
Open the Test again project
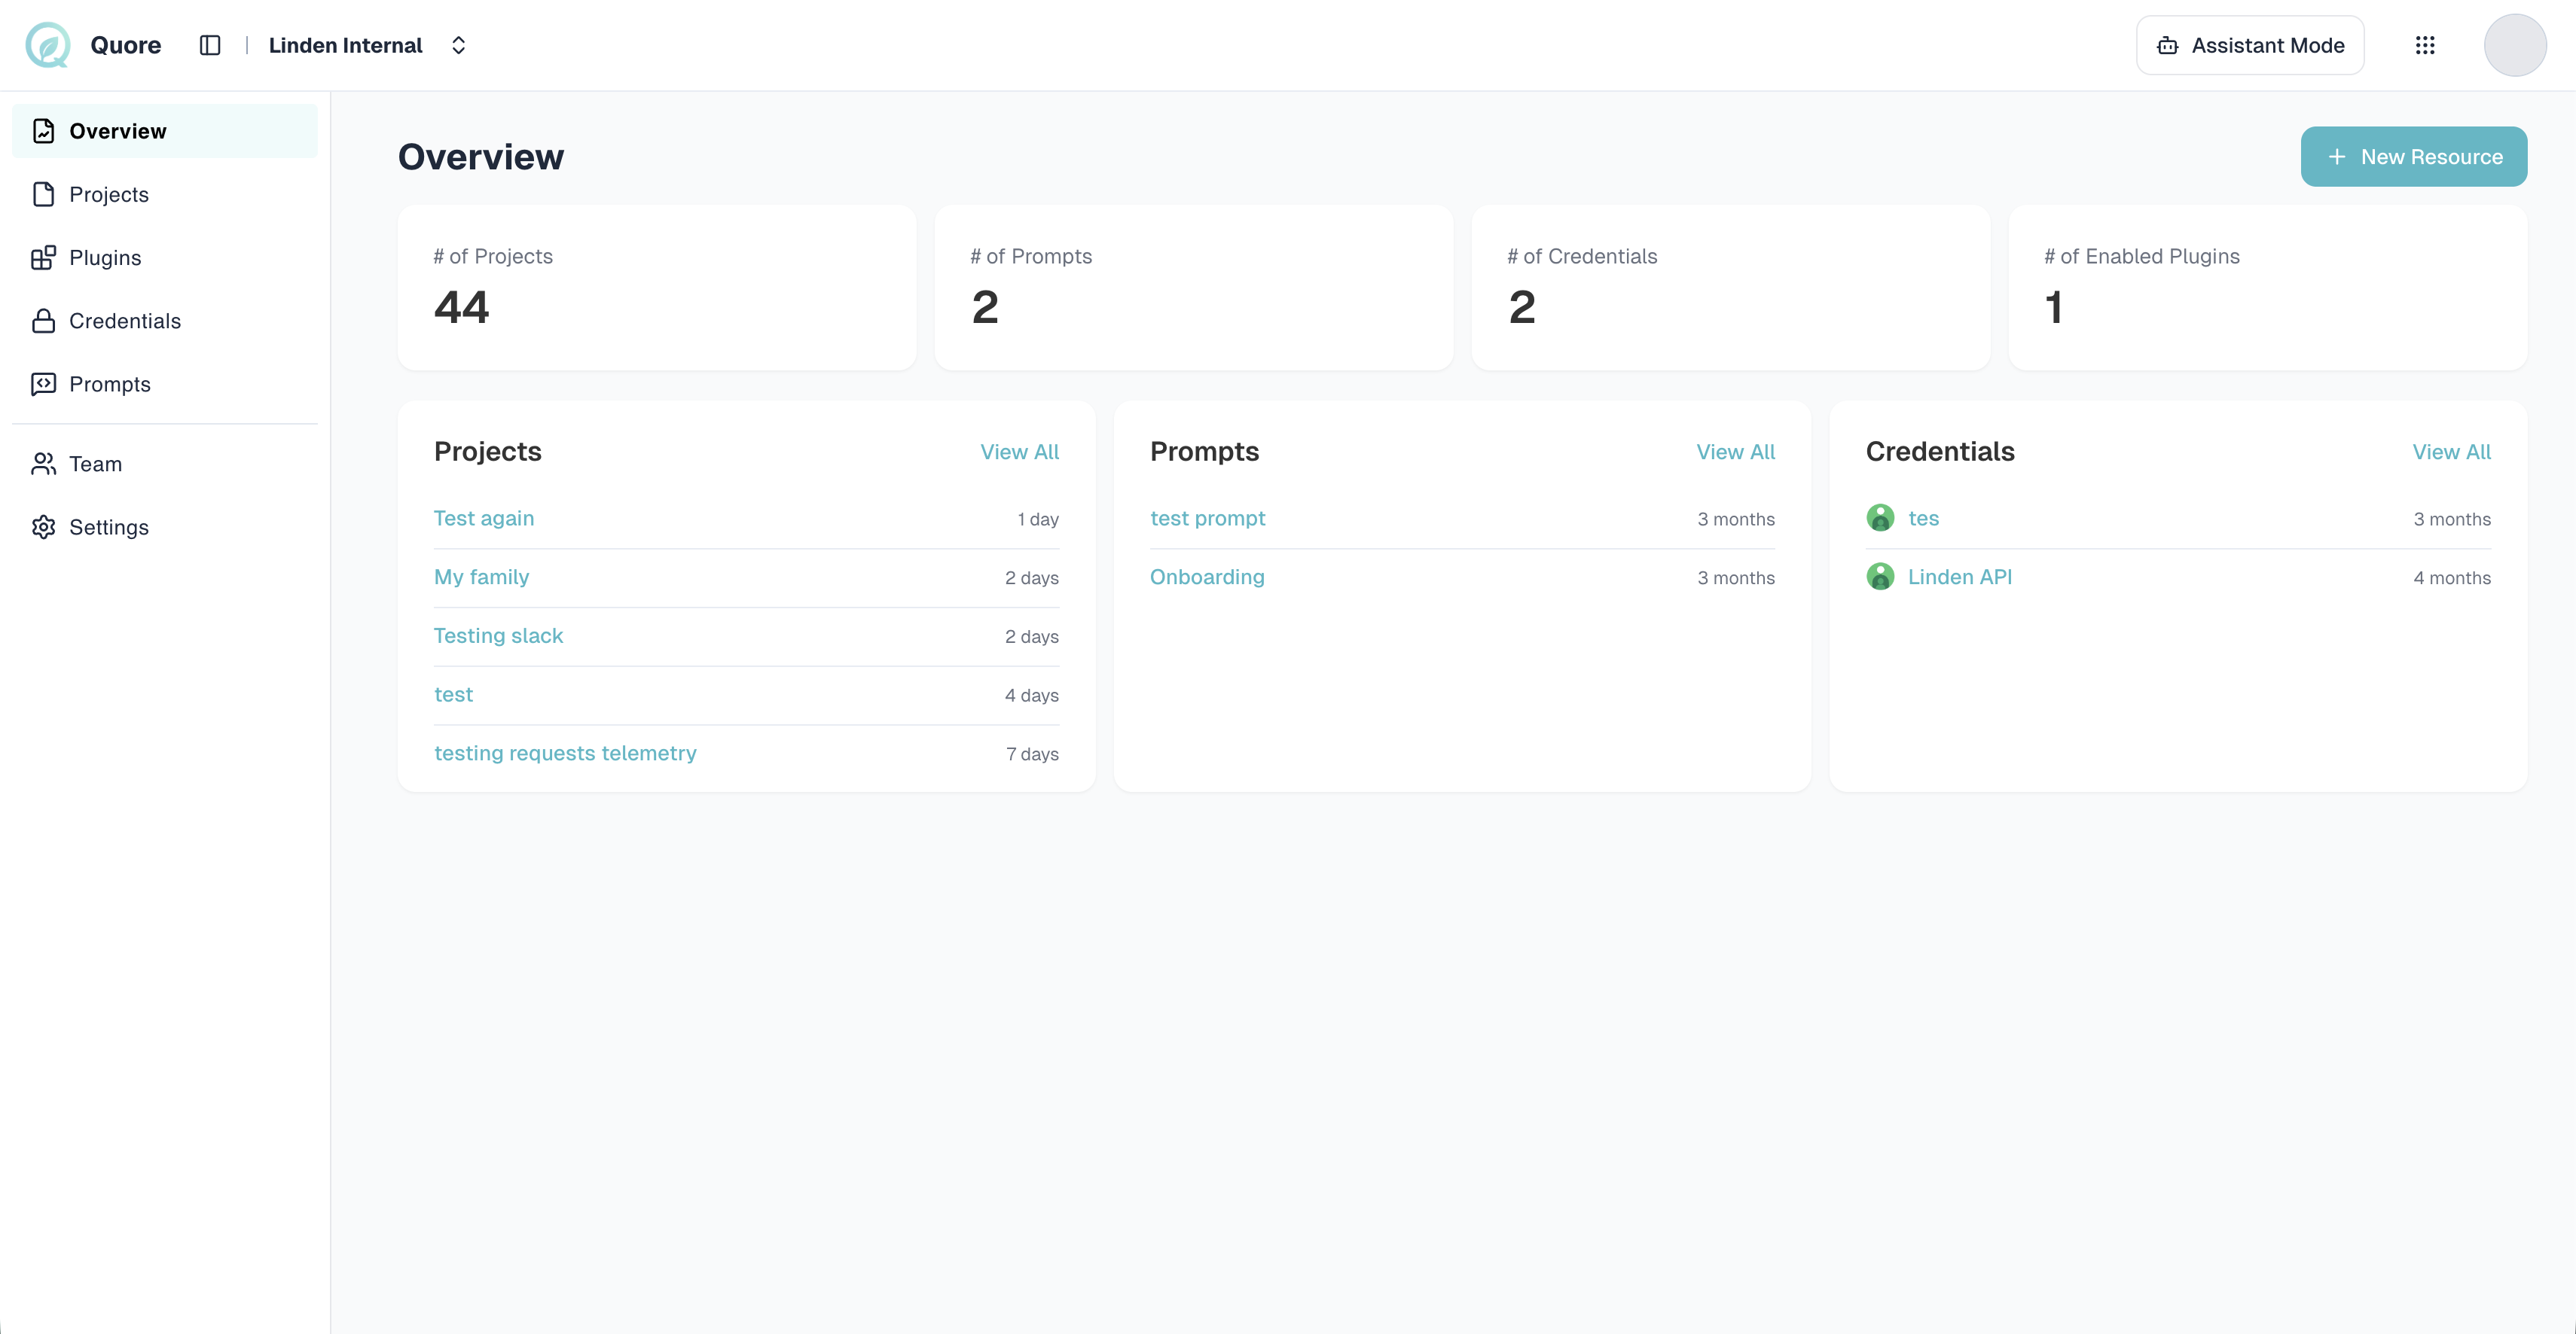(x=484, y=519)
